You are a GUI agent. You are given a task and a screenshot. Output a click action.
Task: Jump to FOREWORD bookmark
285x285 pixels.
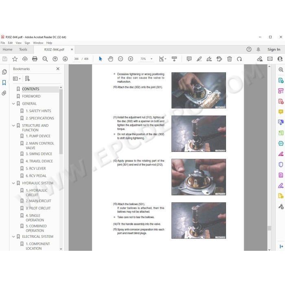[x=31, y=96]
